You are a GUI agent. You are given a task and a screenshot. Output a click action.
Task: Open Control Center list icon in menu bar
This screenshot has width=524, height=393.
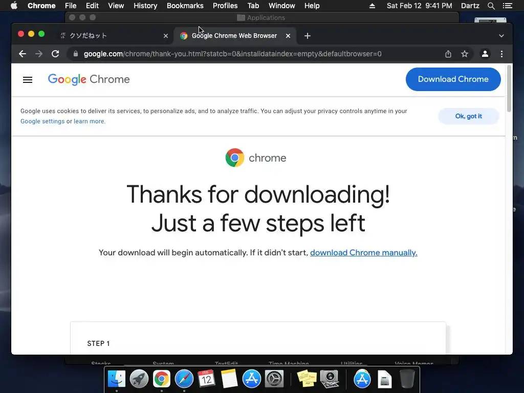pos(507,6)
